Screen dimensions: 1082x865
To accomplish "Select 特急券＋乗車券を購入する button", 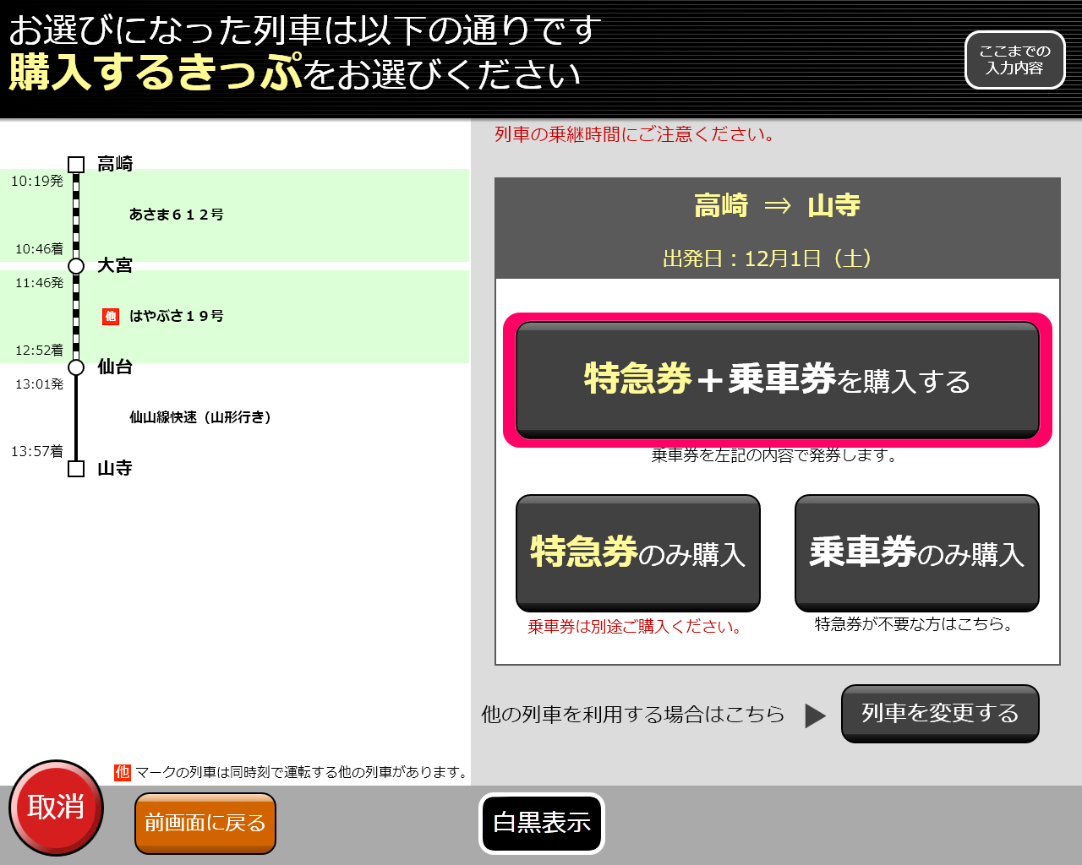I will pos(778,380).
